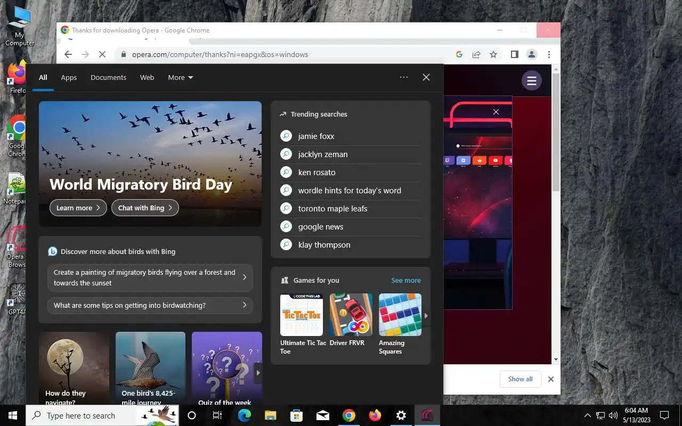The height and width of the screenshot is (426, 682).
Task: Expand the More dropdown in search panel
Action: click(180, 78)
